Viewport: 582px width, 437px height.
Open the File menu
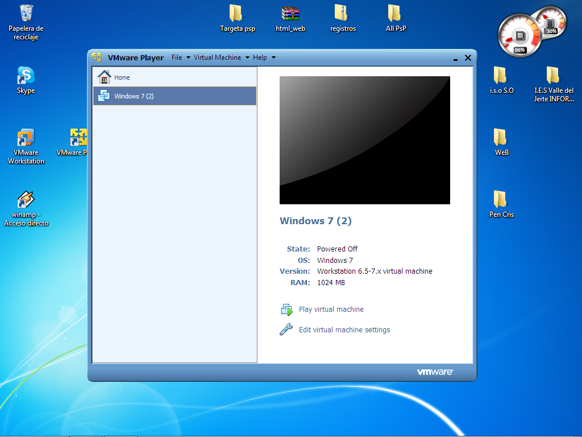pos(177,57)
